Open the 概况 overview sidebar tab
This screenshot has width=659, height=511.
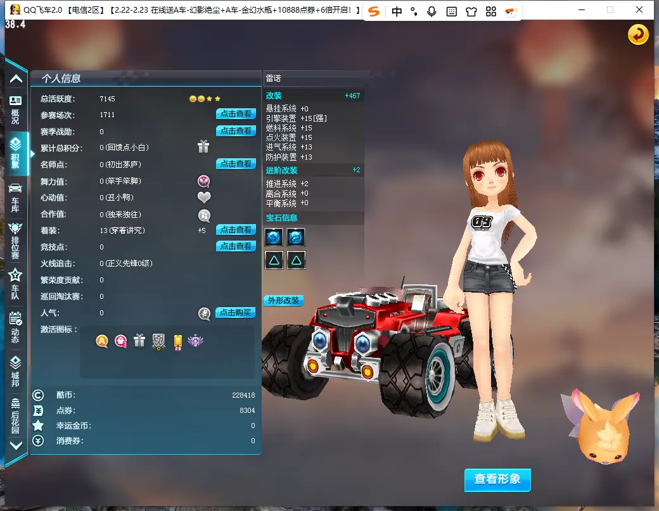tap(15, 110)
